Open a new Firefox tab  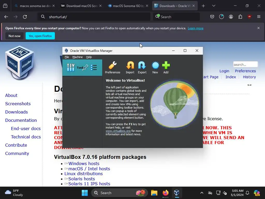203,6
